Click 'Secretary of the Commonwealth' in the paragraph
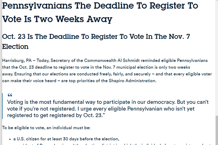 click(83, 61)
